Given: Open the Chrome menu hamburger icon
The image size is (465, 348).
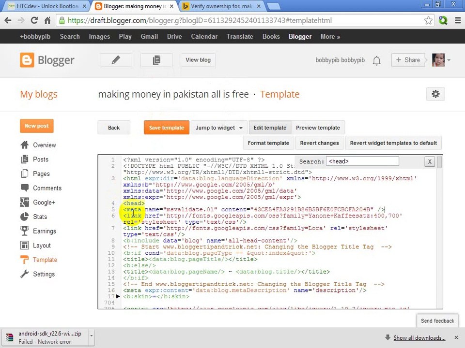Looking at the screenshot, I should [458, 20].
